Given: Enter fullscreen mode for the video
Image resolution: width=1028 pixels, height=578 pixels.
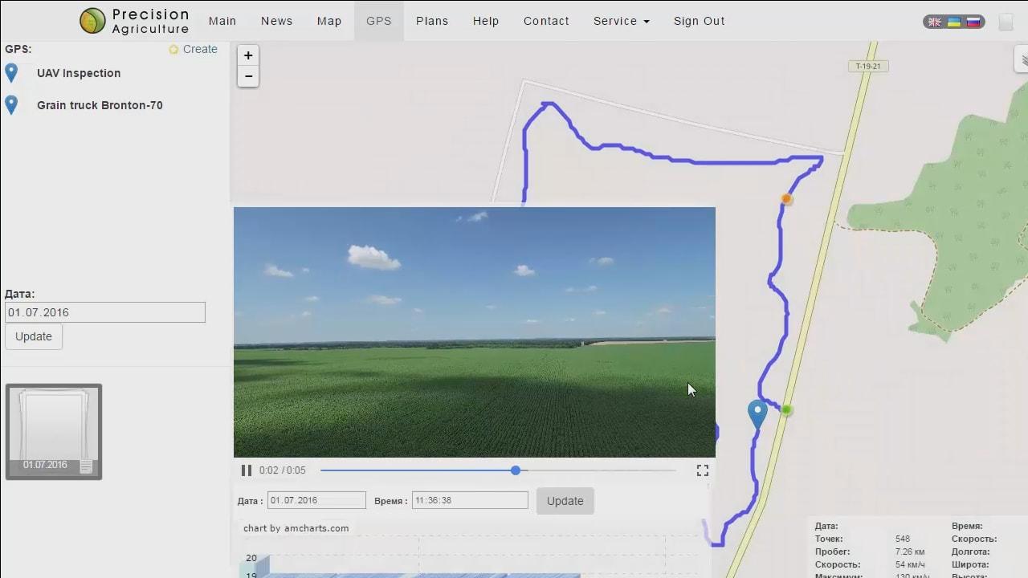Looking at the screenshot, I should pos(702,470).
